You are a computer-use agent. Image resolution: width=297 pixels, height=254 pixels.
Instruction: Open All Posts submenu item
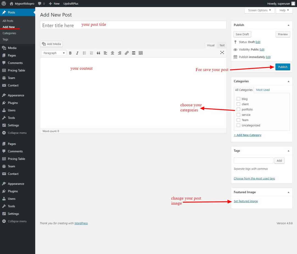pyautogui.click(x=8, y=21)
